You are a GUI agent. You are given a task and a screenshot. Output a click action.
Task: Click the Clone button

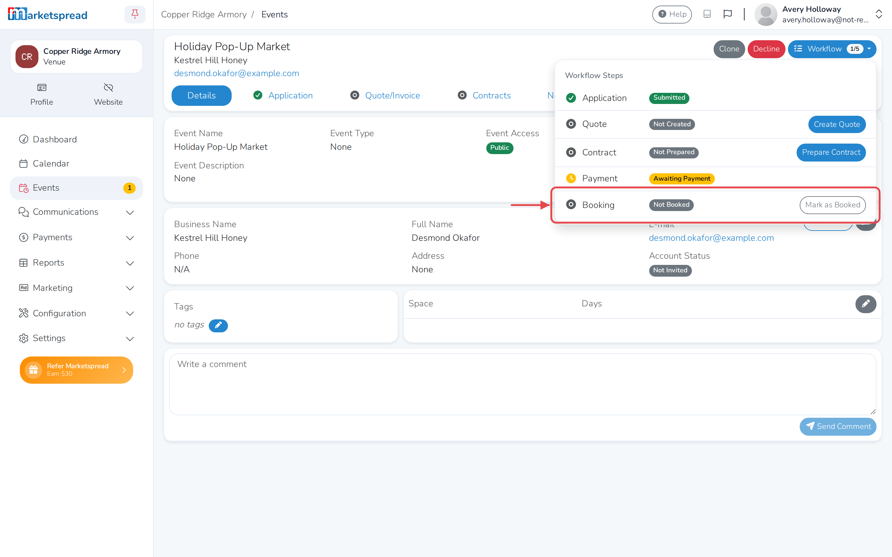click(729, 49)
